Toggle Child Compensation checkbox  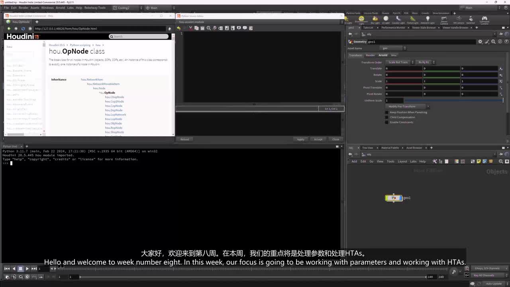click(x=386, y=117)
